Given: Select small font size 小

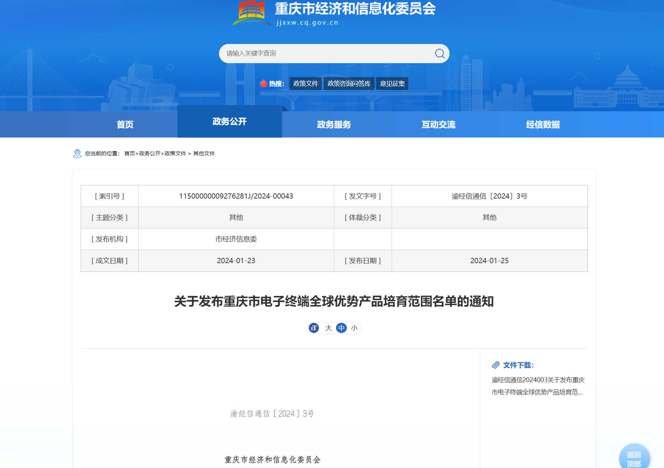Looking at the screenshot, I should [354, 328].
